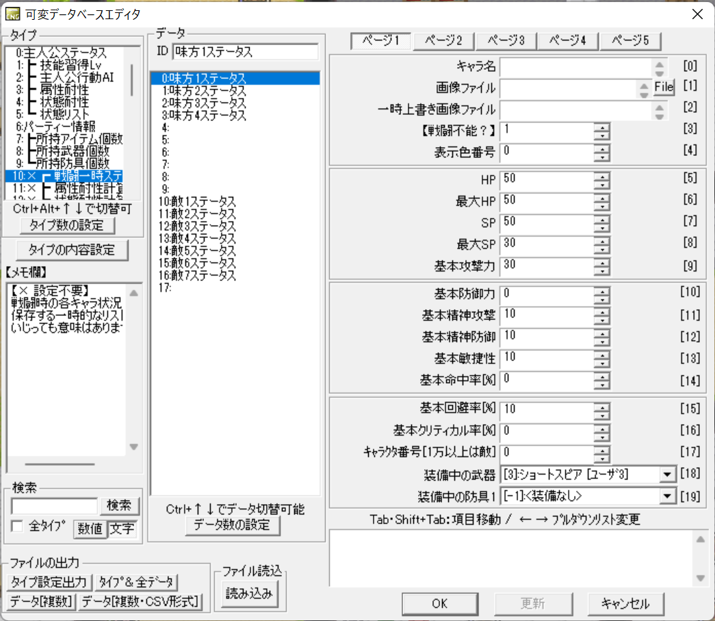
Task: Select 3:属性耐性 type
Action: click(64, 90)
